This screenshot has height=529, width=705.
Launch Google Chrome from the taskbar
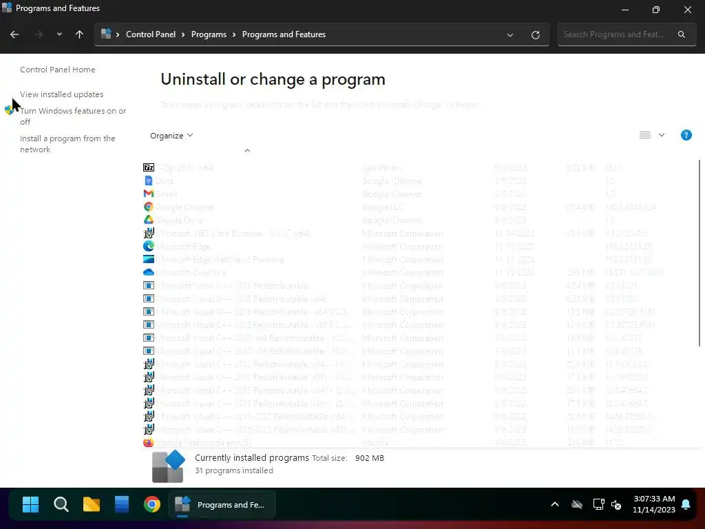pos(152,504)
